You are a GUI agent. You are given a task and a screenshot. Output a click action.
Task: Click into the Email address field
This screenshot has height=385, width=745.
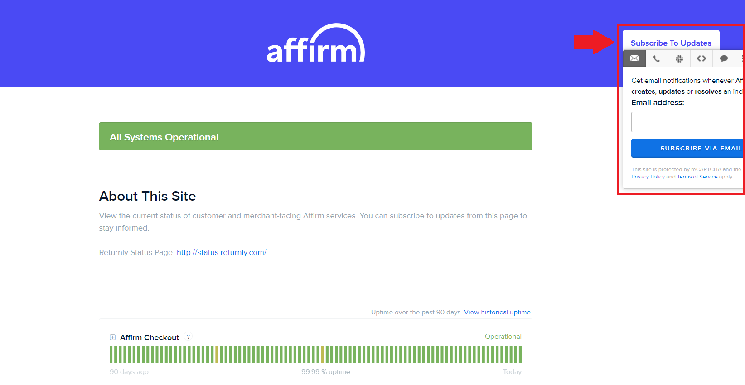pyautogui.click(x=687, y=122)
